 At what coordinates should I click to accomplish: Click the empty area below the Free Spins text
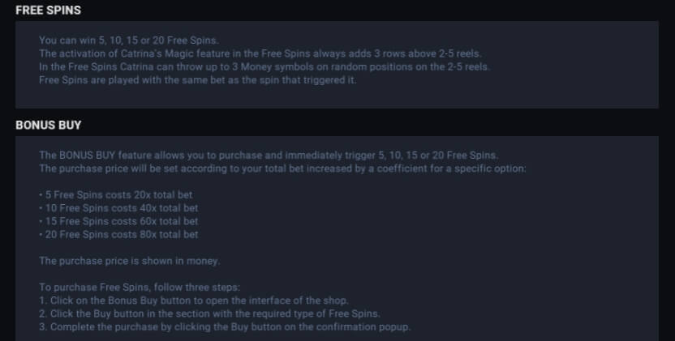click(337, 97)
